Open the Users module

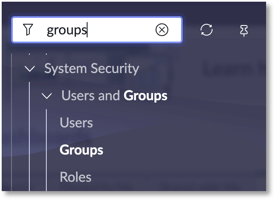click(x=76, y=123)
